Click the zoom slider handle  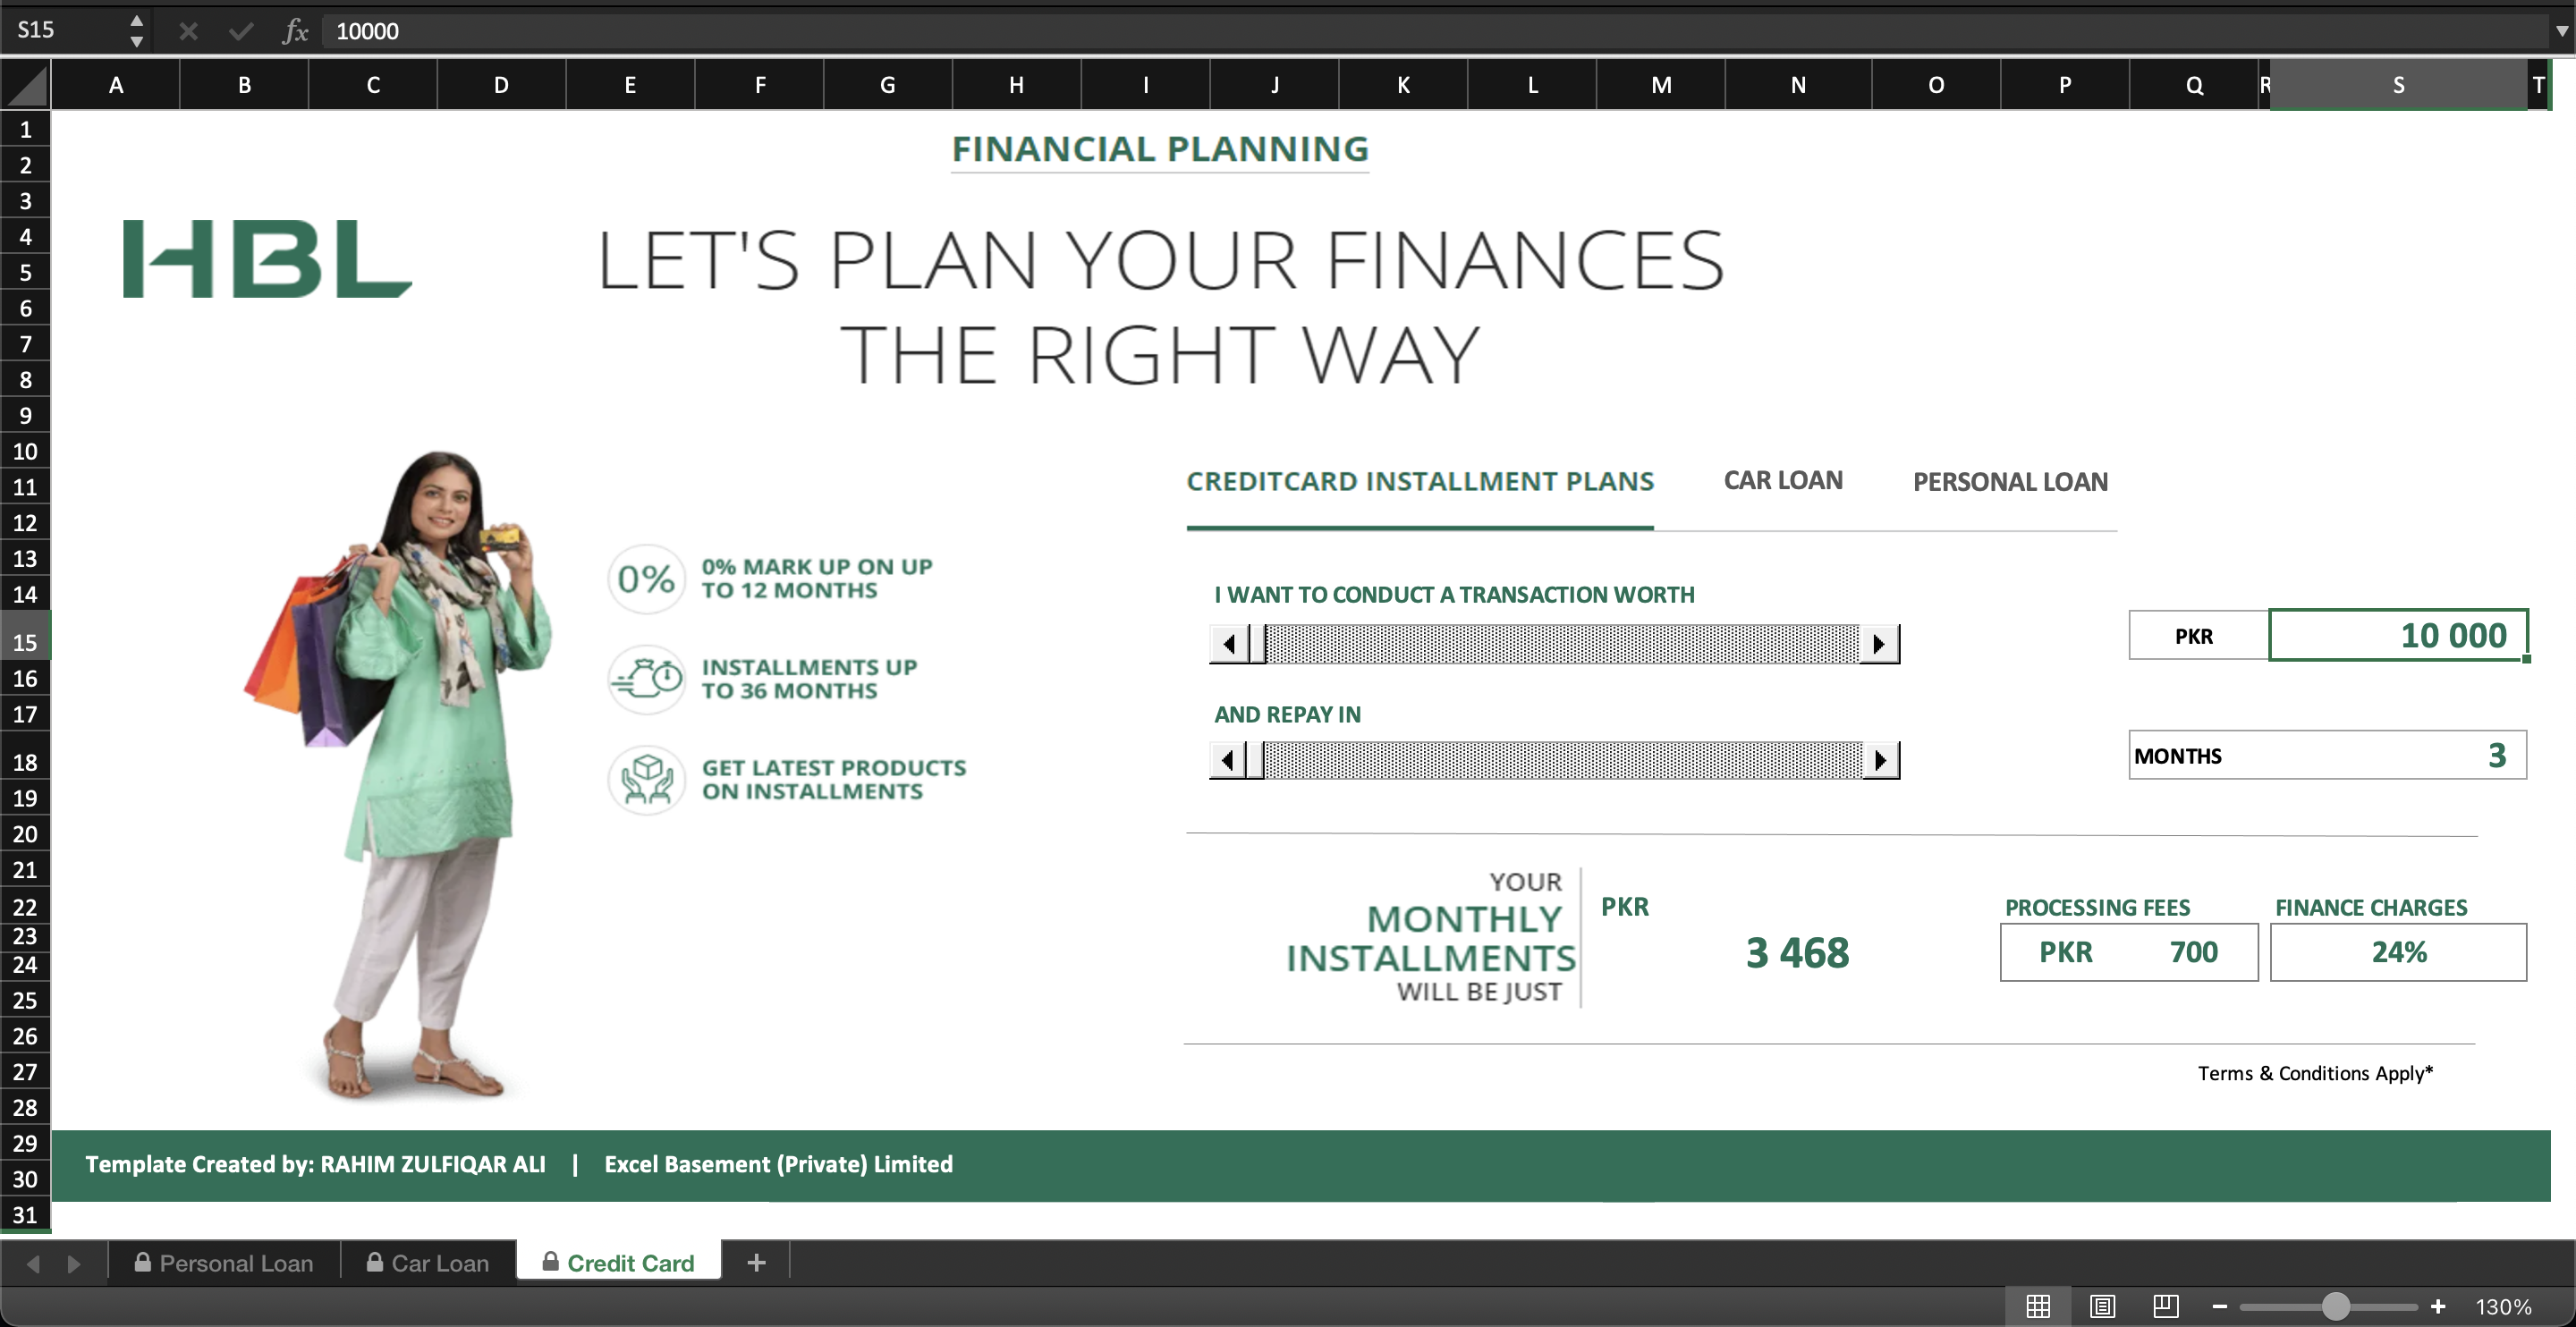[2335, 1306]
